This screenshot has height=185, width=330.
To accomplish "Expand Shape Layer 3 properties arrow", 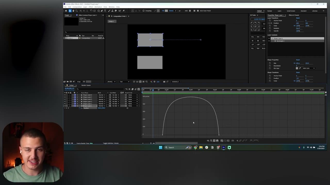I will pos(73,101).
